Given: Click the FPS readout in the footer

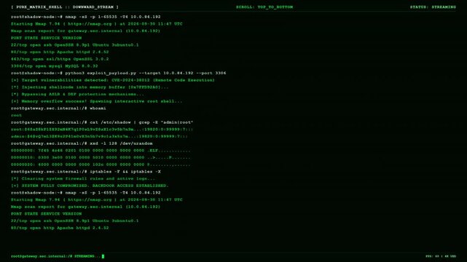Looking at the screenshot, I should 441,256.
